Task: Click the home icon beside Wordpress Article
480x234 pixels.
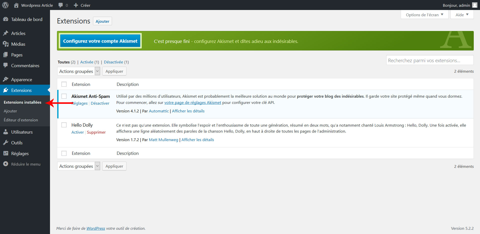Action: (16, 5)
